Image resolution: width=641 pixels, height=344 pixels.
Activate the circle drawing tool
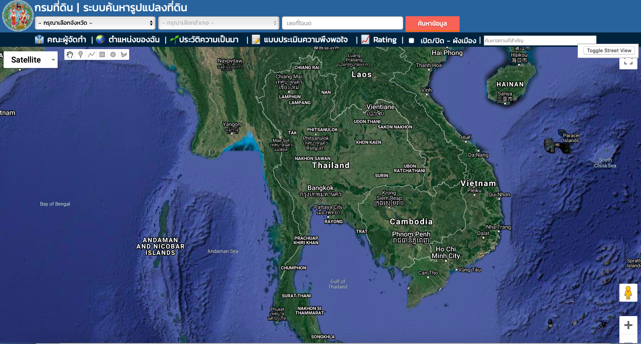(x=113, y=54)
